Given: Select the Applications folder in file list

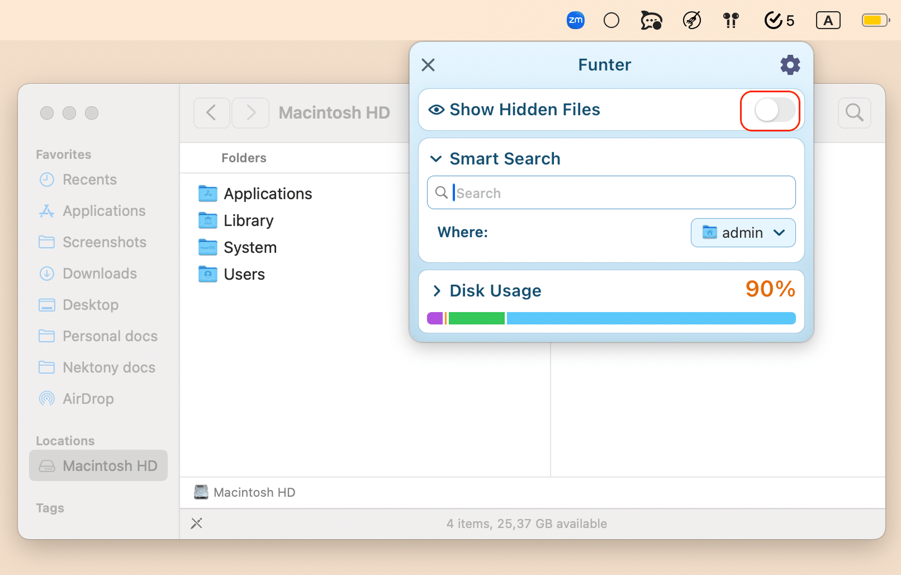Looking at the screenshot, I should point(268,194).
